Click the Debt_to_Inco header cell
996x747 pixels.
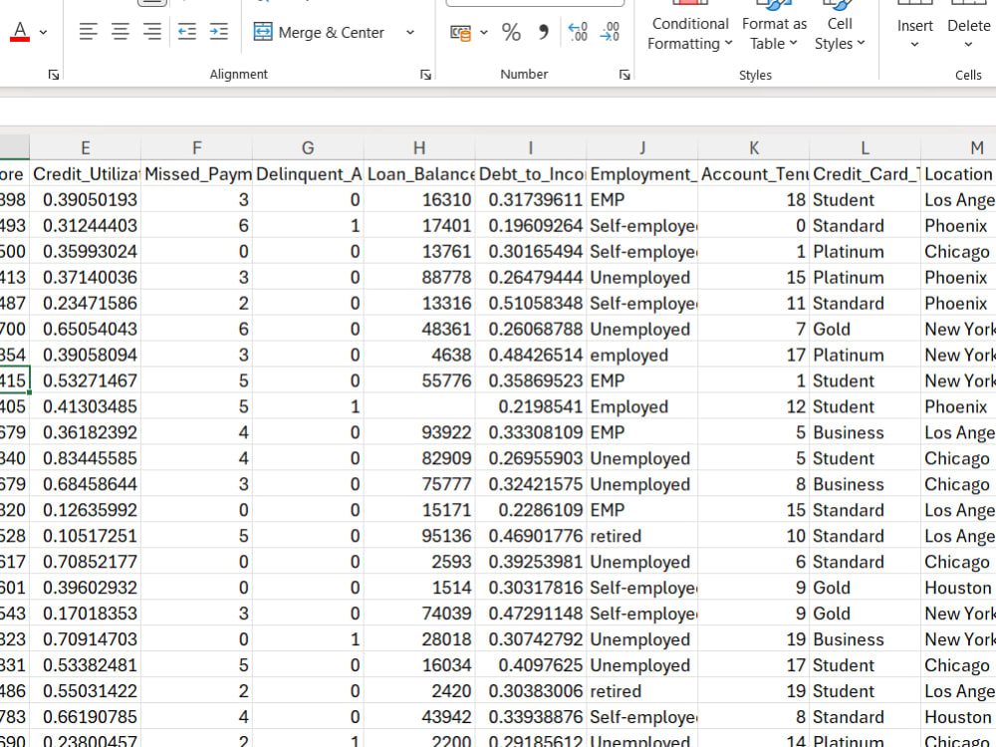click(531, 174)
